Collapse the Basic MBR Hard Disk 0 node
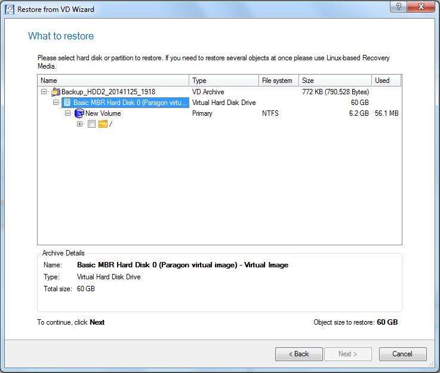The height and width of the screenshot is (373, 440). click(x=56, y=103)
